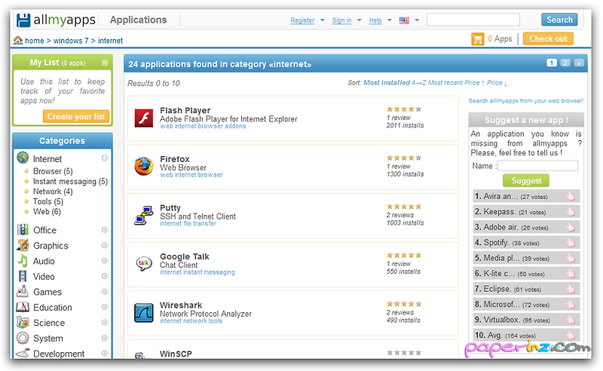603x371 pixels.
Task: Click the home icon in breadcrumb
Action: (17, 40)
